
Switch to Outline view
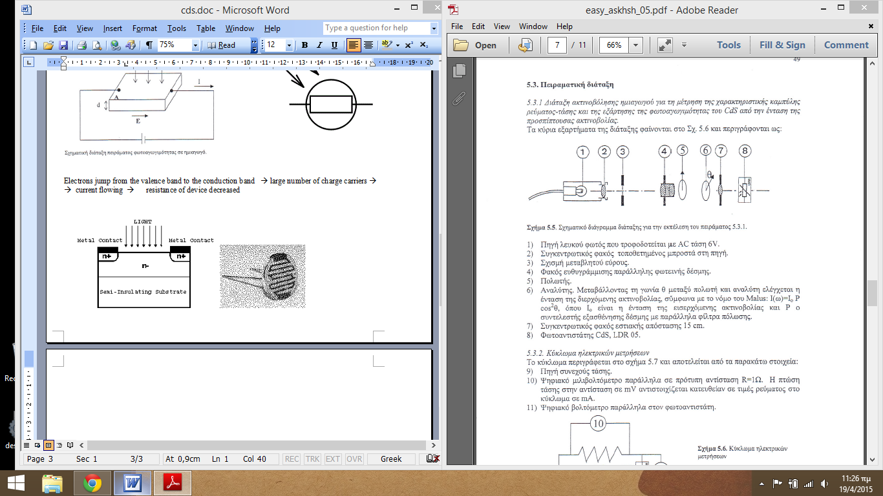coord(59,445)
